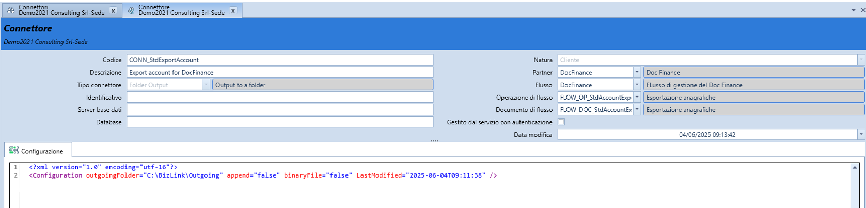
Task: Close the Connettori tab
Action: 113,11
